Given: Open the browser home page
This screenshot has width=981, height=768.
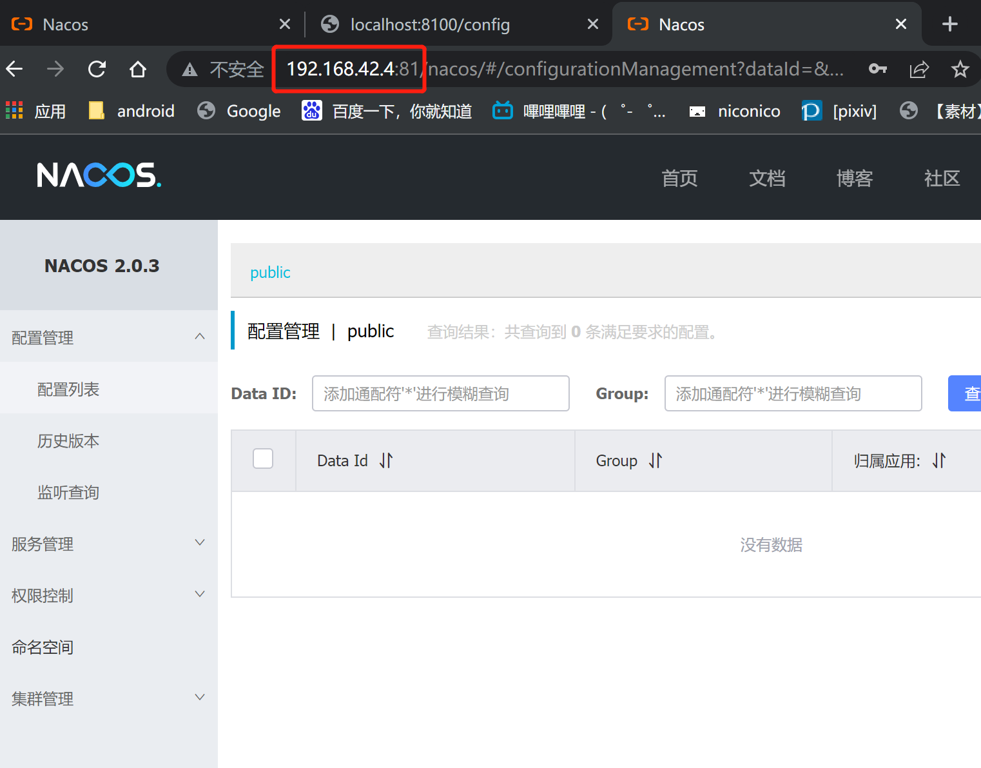Looking at the screenshot, I should coord(138,68).
